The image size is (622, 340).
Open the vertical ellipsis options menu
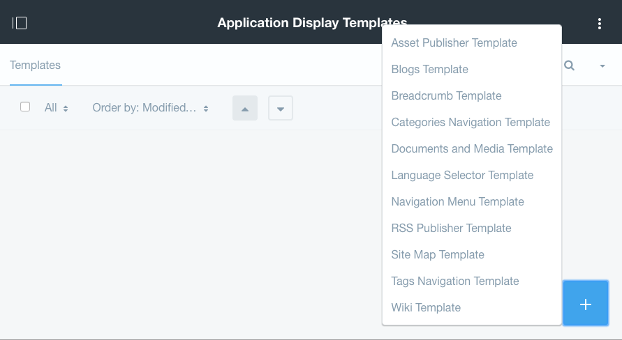coord(600,24)
